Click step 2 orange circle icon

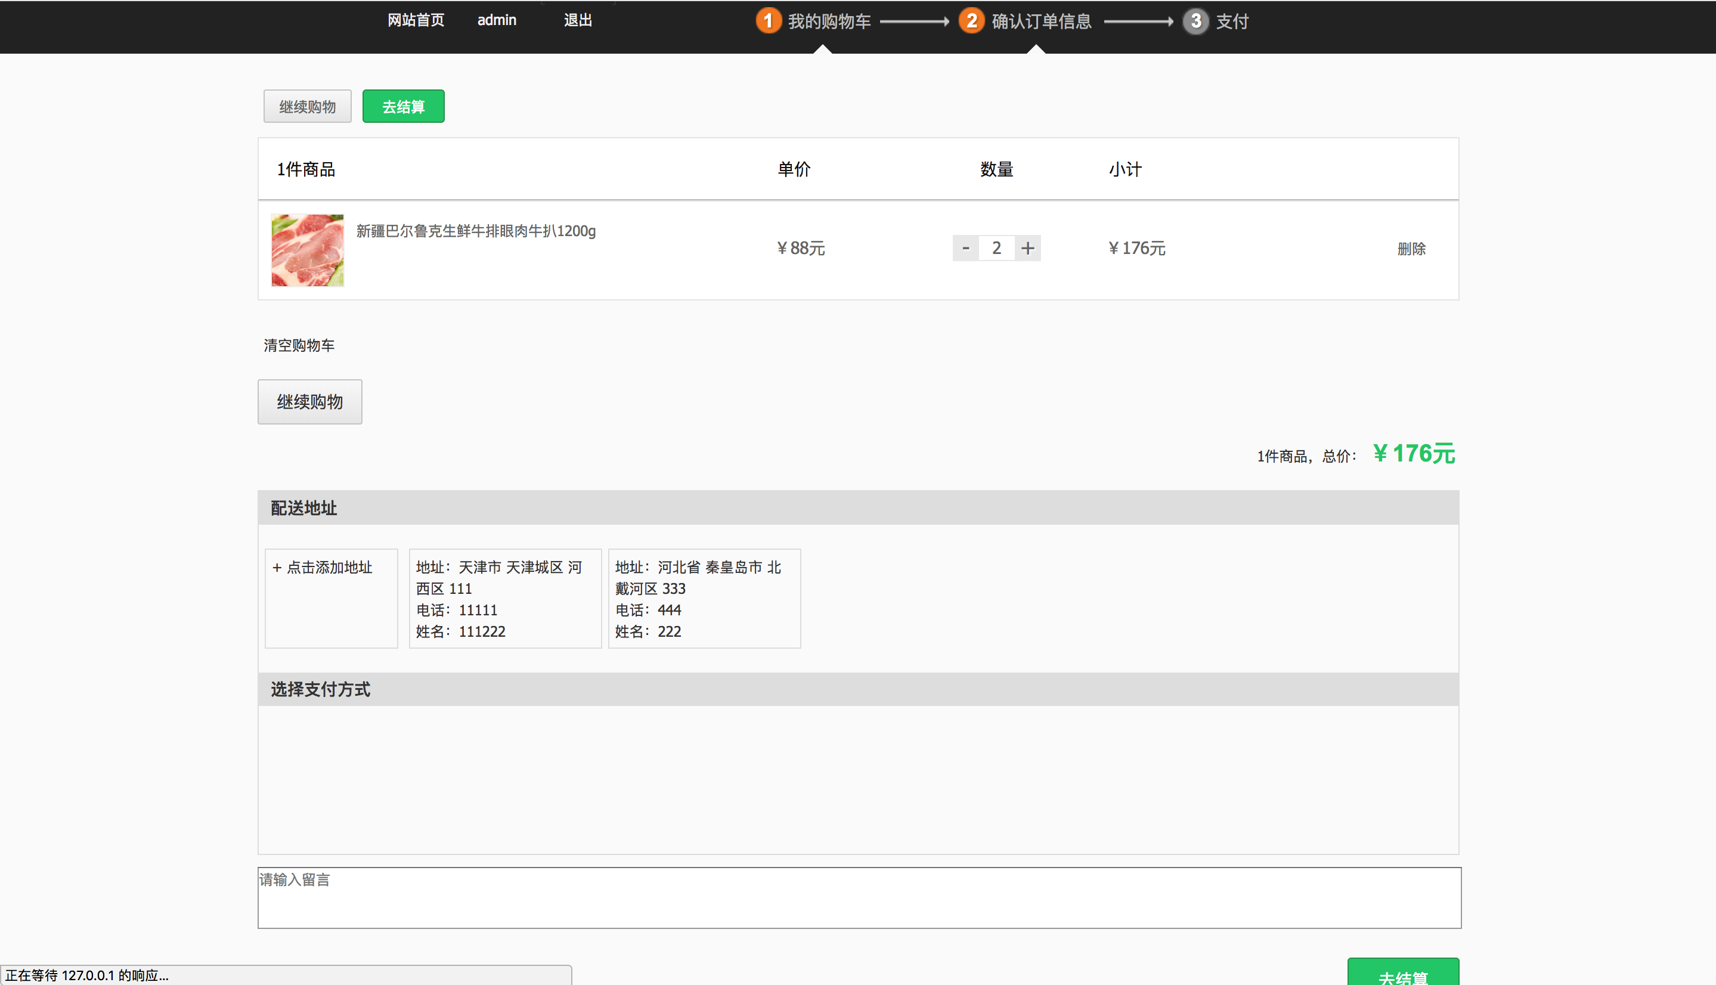(971, 21)
